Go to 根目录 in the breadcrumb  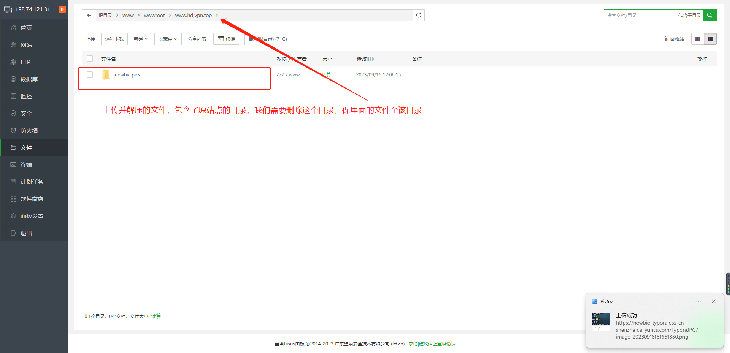105,15
